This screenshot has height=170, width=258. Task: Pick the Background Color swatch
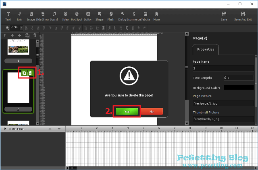[239, 87]
